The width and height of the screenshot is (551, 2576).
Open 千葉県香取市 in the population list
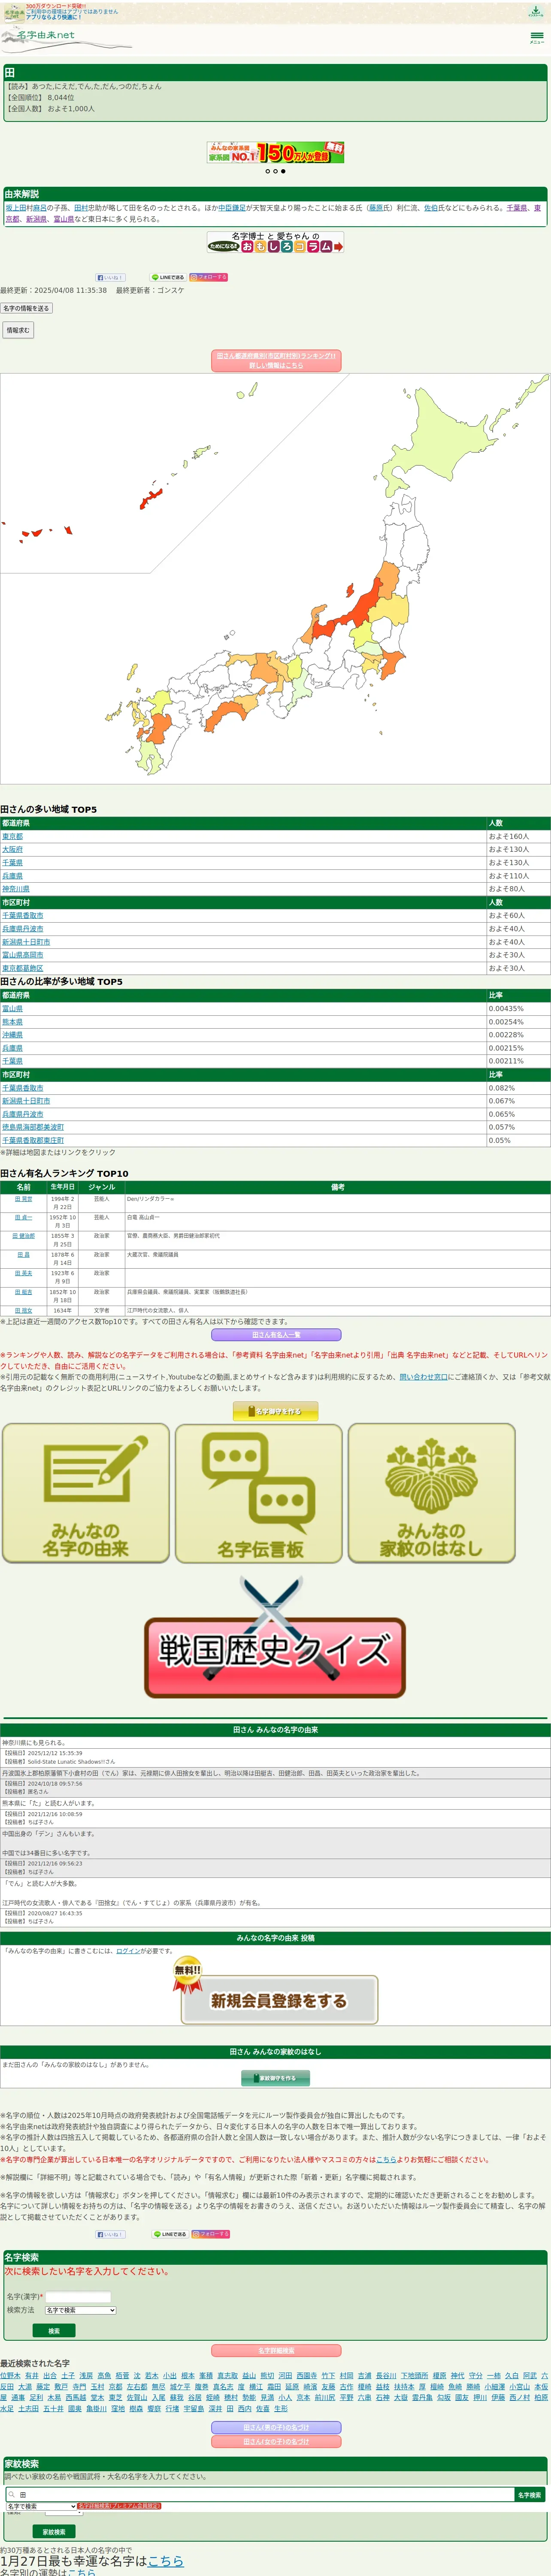click(23, 915)
